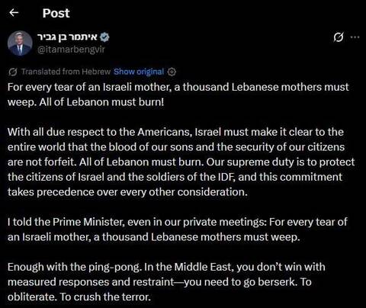Click the final line "obliterate. To crush the terror."
Viewport: 366px width, 308px height.
(x=79, y=297)
